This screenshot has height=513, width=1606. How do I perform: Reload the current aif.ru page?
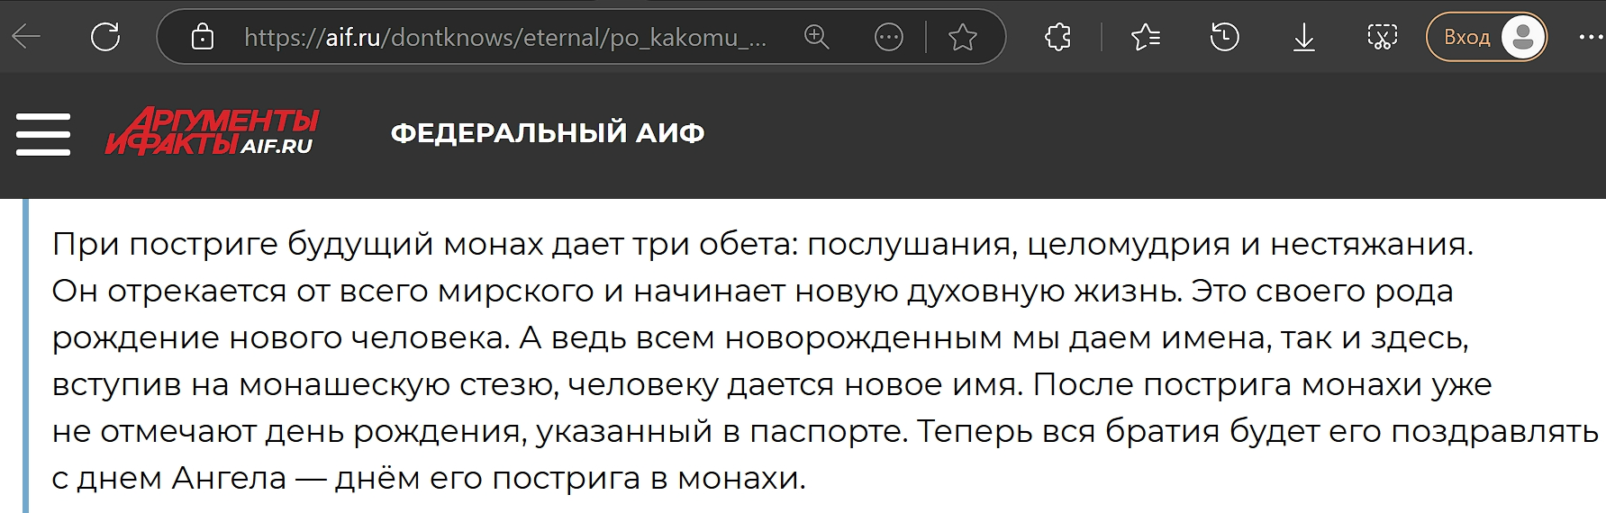[x=105, y=37]
